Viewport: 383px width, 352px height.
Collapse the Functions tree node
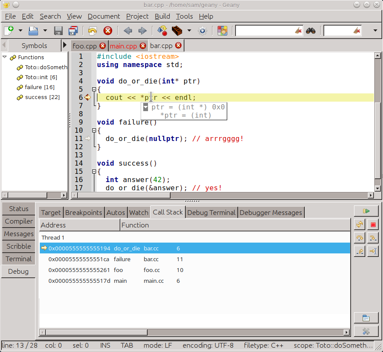pos(5,57)
